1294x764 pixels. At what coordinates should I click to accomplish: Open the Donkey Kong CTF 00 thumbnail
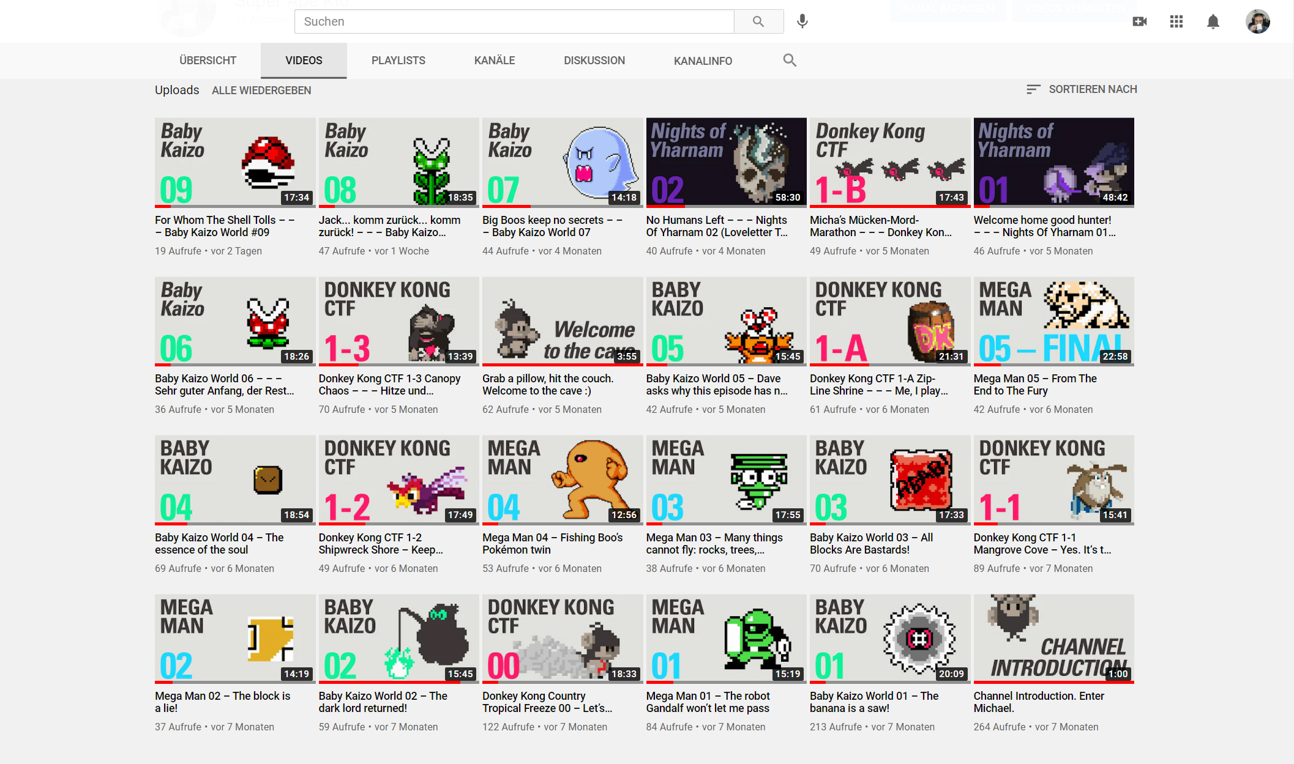563,639
